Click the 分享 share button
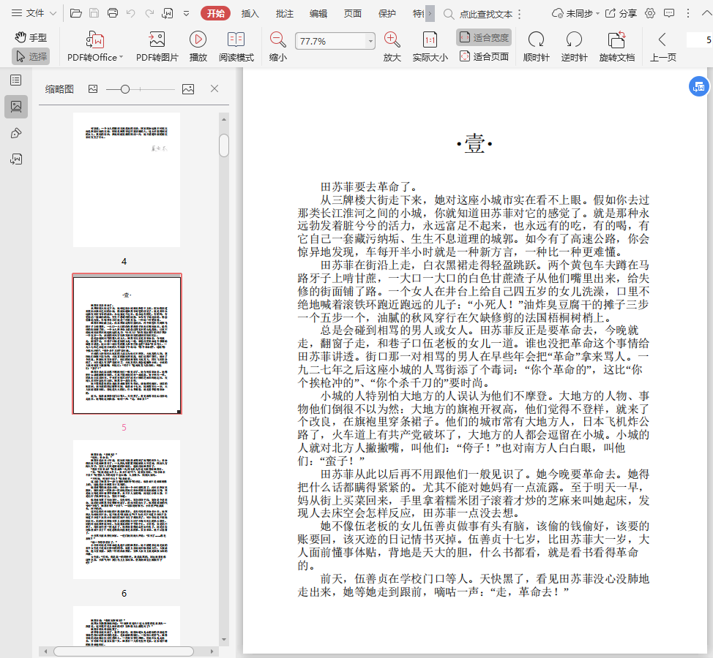Image resolution: width=713 pixels, height=658 pixels. [621, 14]
